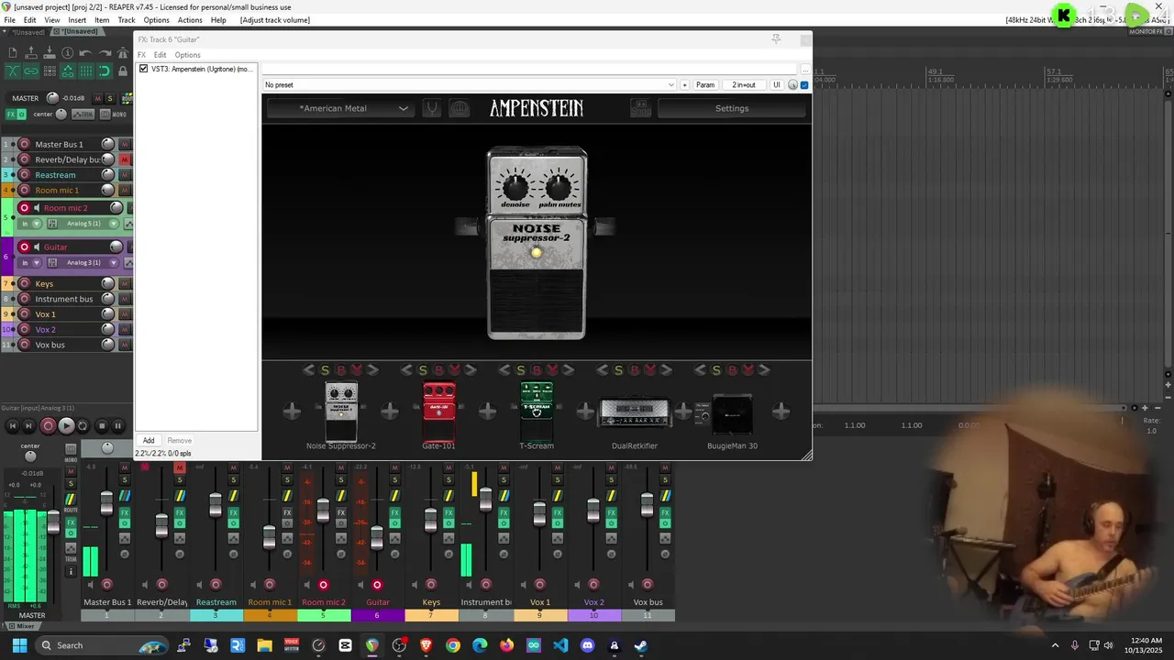Move T-Scream left with its arrow icon

504,370
